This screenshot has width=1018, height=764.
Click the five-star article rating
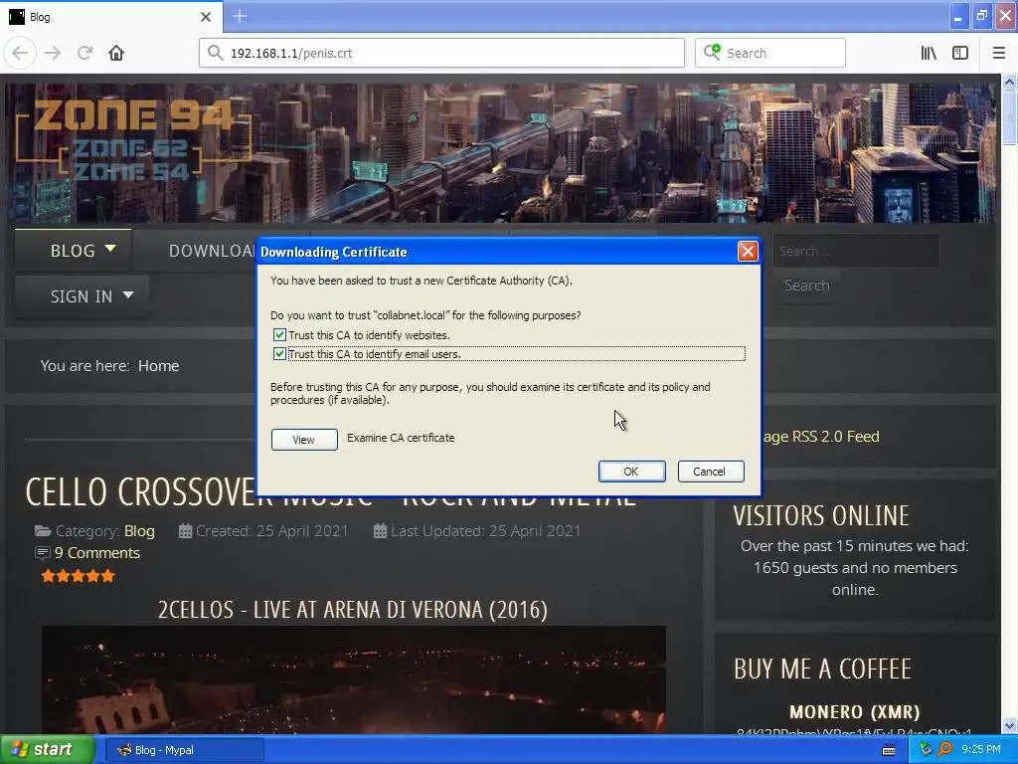[x=78, y=576]
